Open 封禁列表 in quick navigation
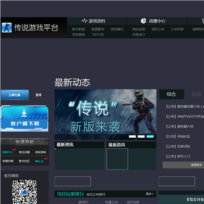The width and height of the screenshot is (204, 204). click(8, 161)
